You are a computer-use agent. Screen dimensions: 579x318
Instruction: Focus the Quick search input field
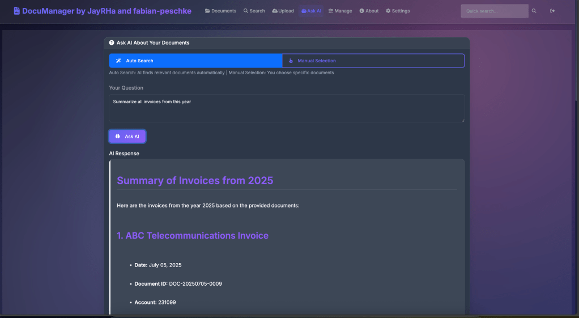pos(494,11)
